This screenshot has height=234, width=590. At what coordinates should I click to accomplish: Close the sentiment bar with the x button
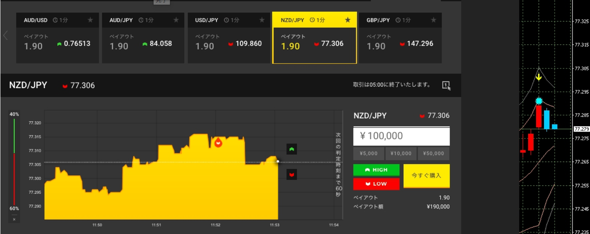[14, 219]
